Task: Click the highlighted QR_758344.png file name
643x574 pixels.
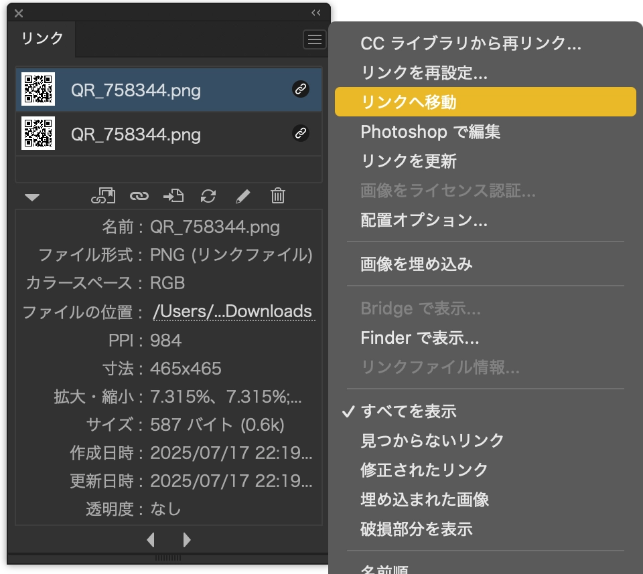Action: pyautogui.click(x=136, y=90)
